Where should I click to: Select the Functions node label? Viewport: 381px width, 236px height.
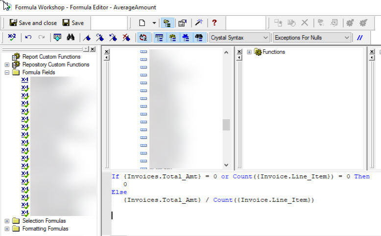[274, 52]
